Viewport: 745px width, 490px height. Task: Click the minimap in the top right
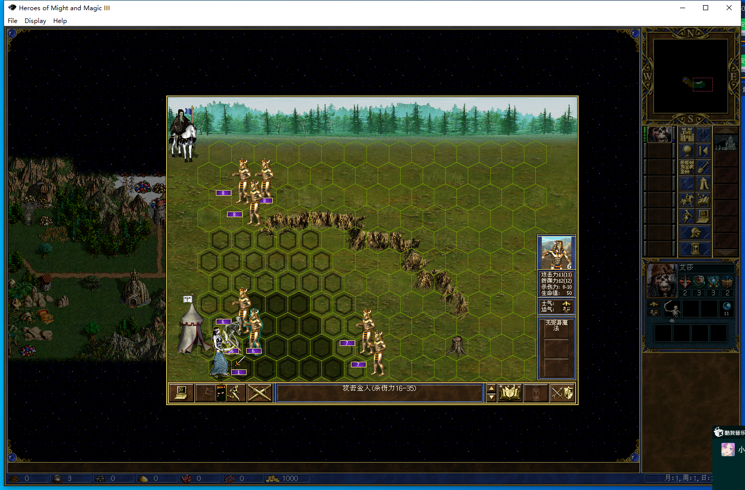click(x=691, y=76)
